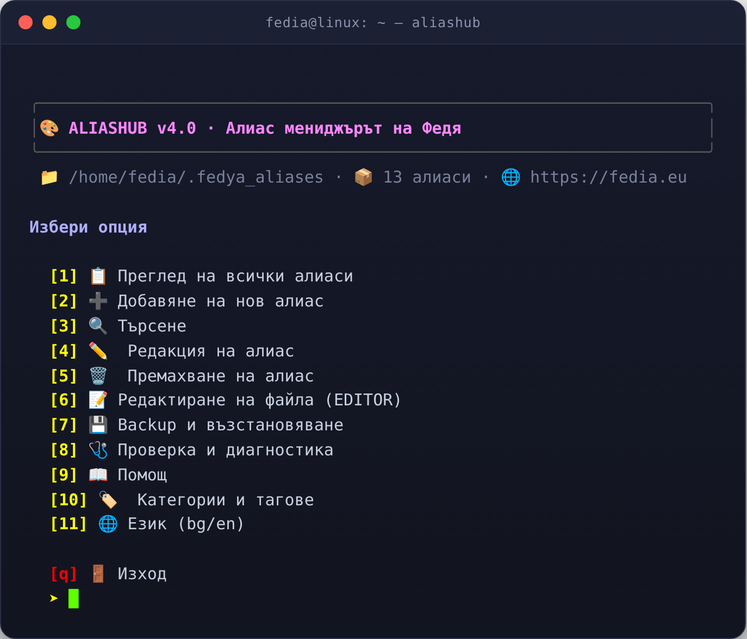This screenshot has width=747, height=639.
Task: Click the green cursor at the prompt
Action: point(73,599)
